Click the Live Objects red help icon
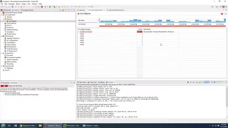Viewport: 228px width, 128px height. point(222,14)
